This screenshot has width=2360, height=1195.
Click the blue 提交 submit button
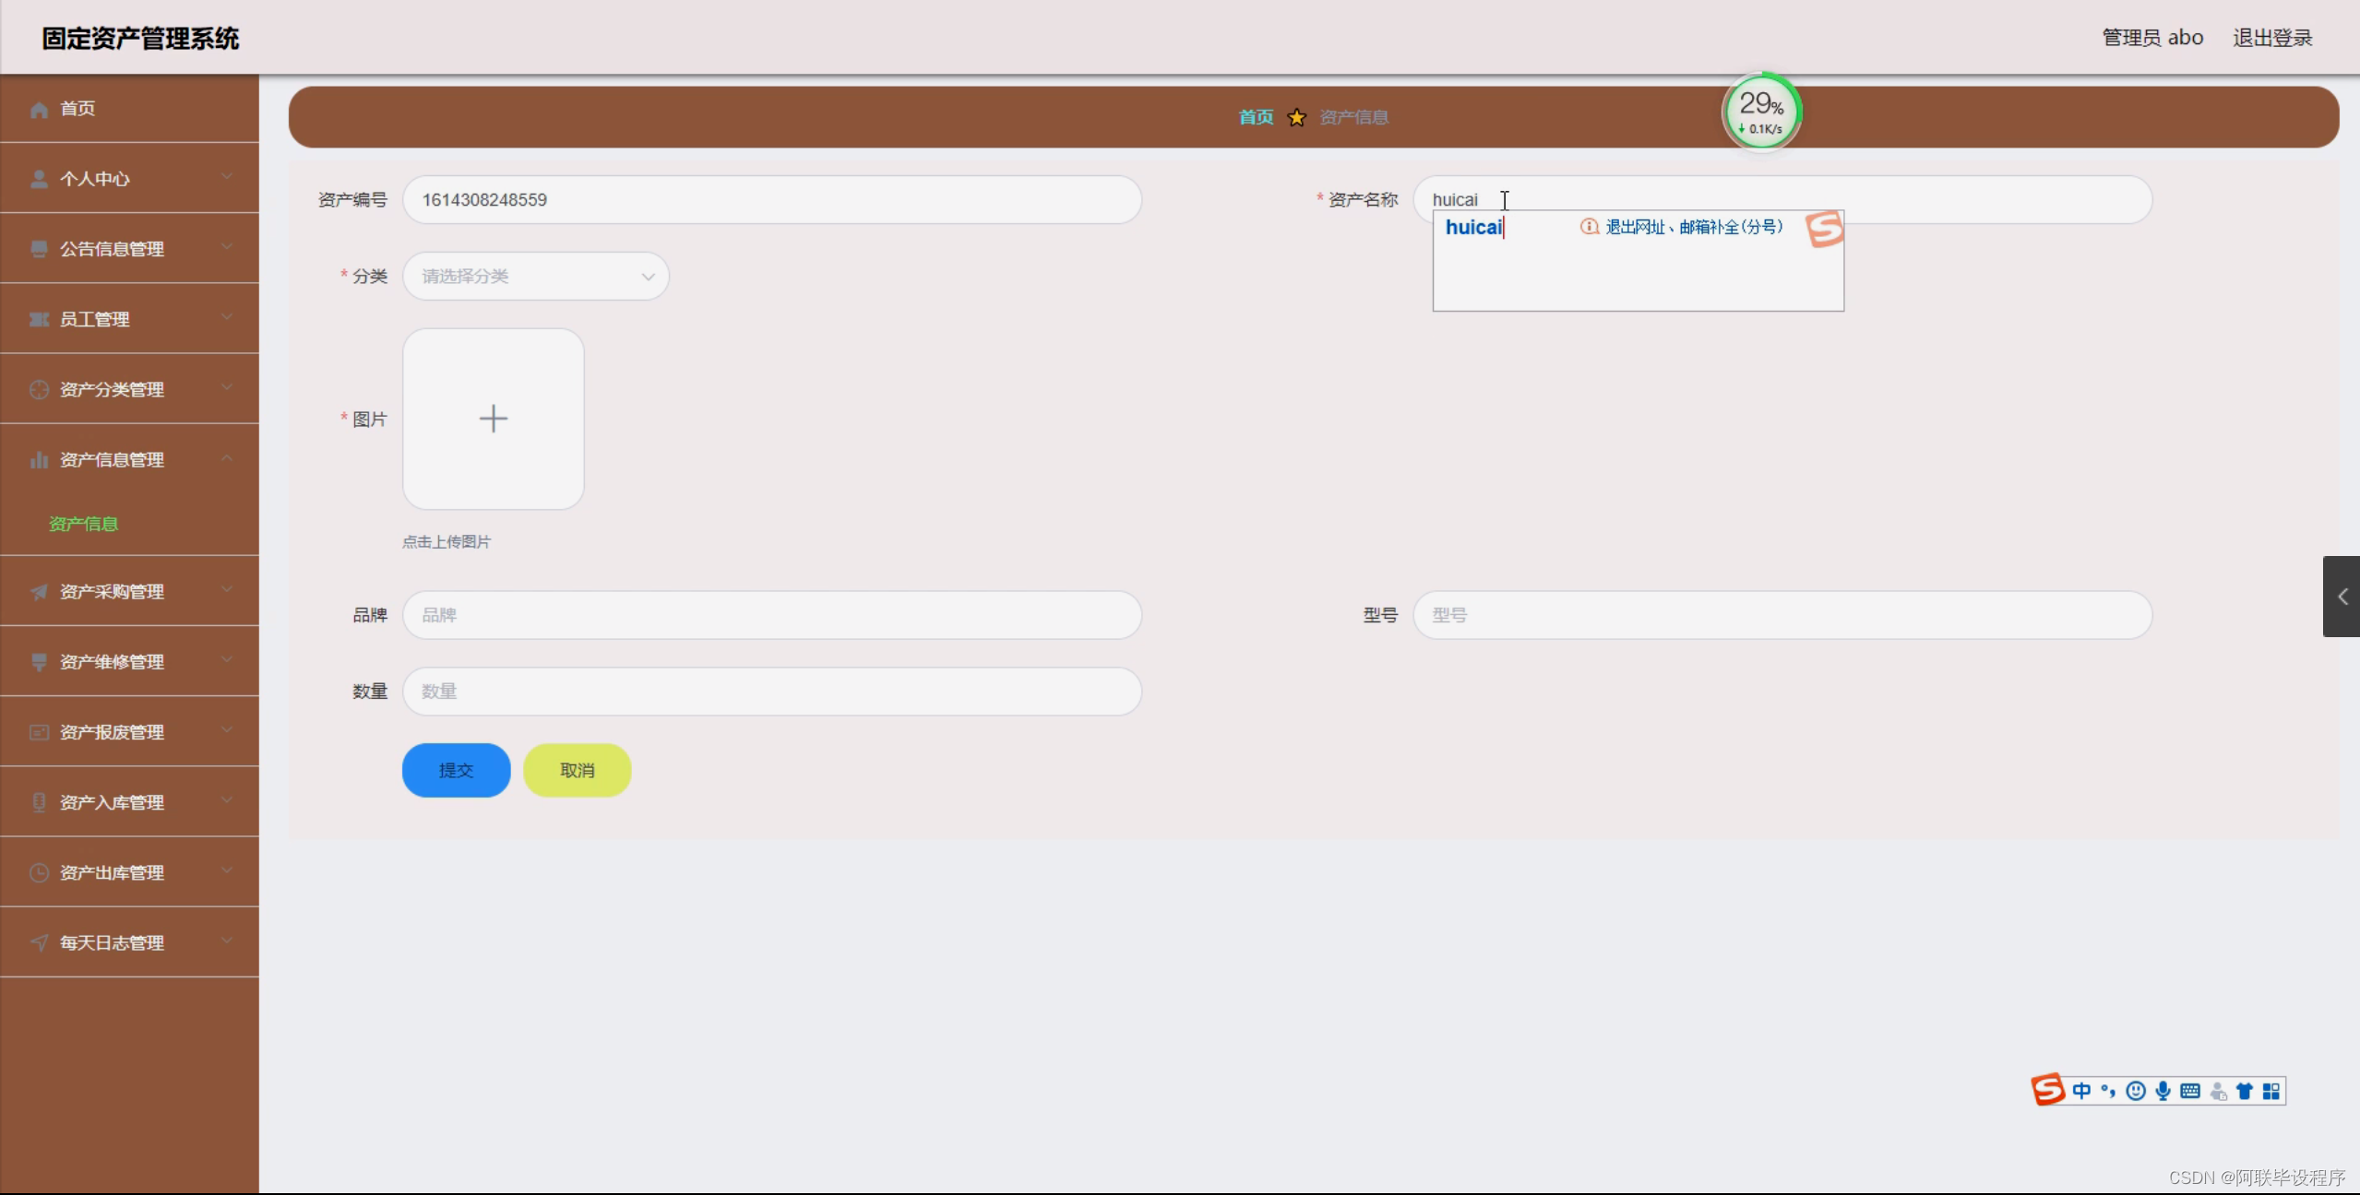pos(456,770)
